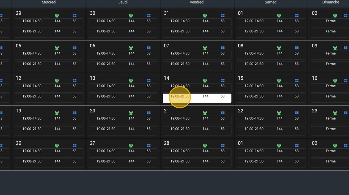Tap green guests icon in day 15

point(279,80)
